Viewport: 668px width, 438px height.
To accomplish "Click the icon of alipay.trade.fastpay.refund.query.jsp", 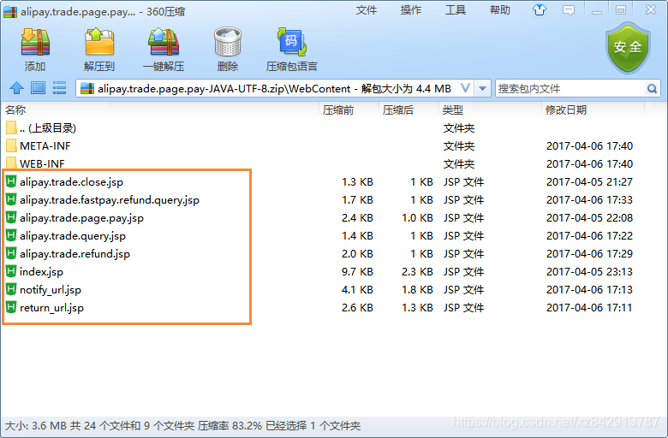I will tap(11, 199).
